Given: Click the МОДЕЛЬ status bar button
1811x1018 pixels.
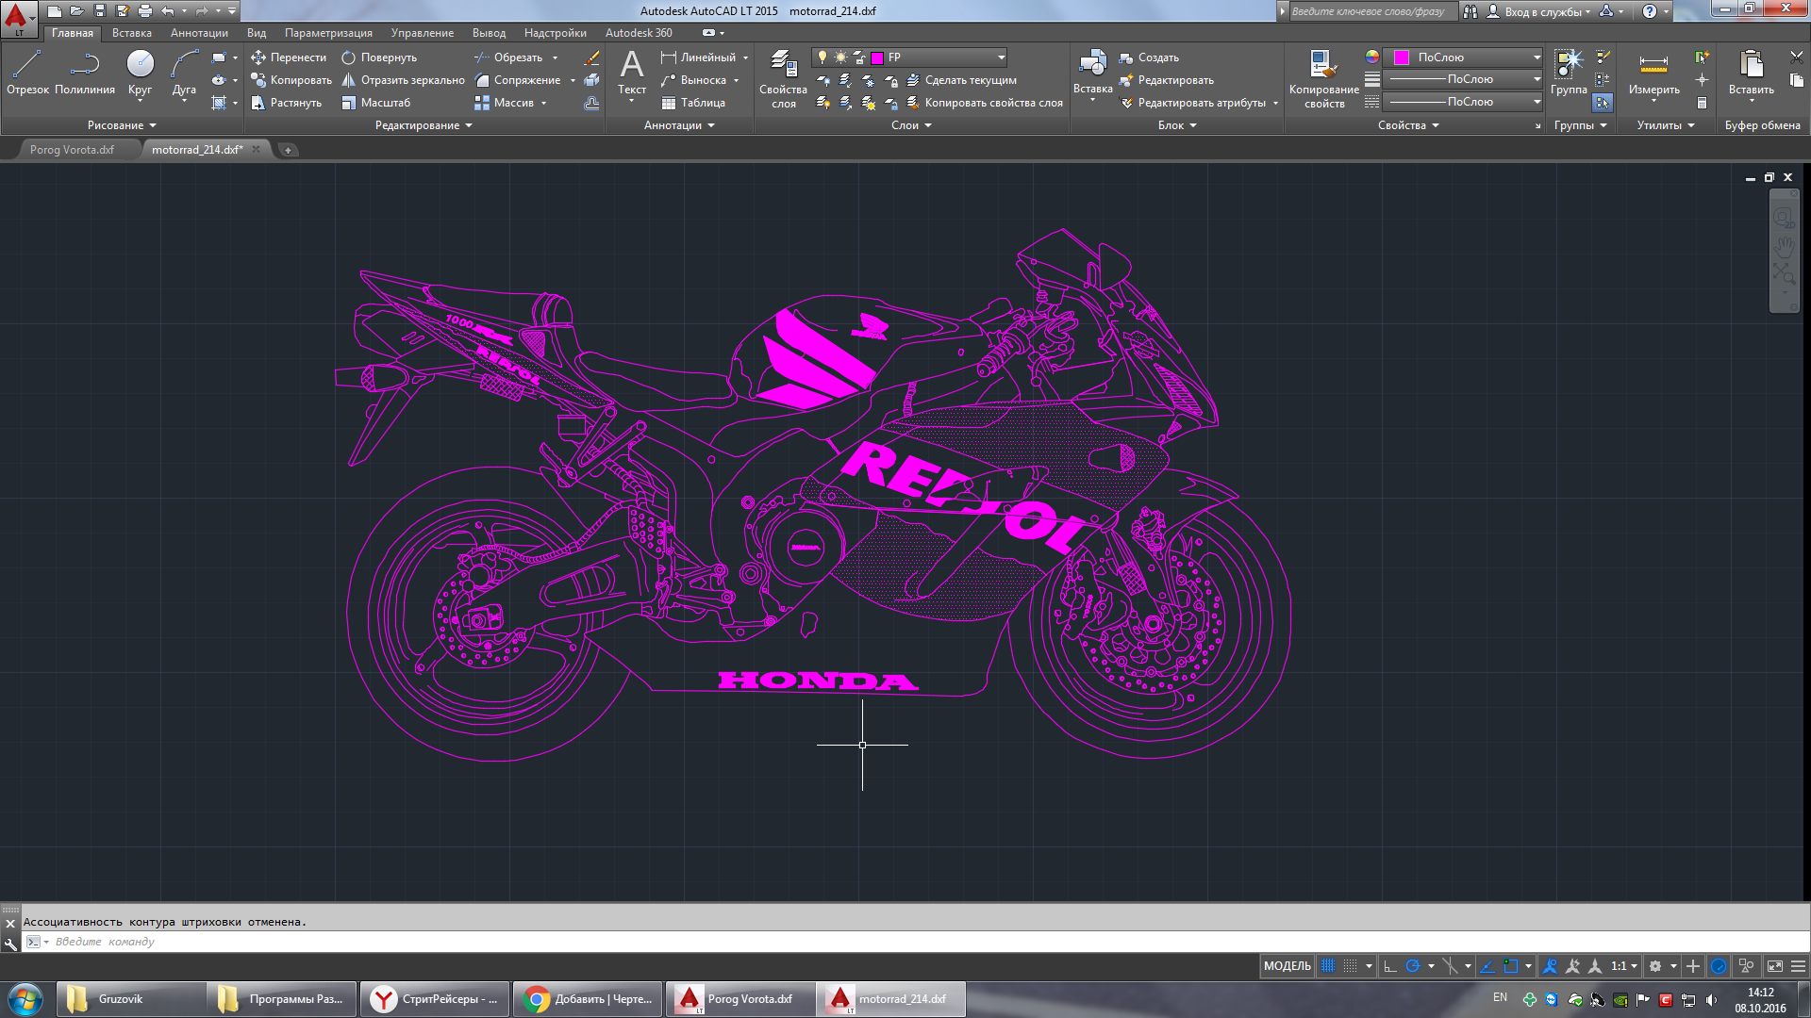Looking at the screenshot, I should [x=1287, y=966].
